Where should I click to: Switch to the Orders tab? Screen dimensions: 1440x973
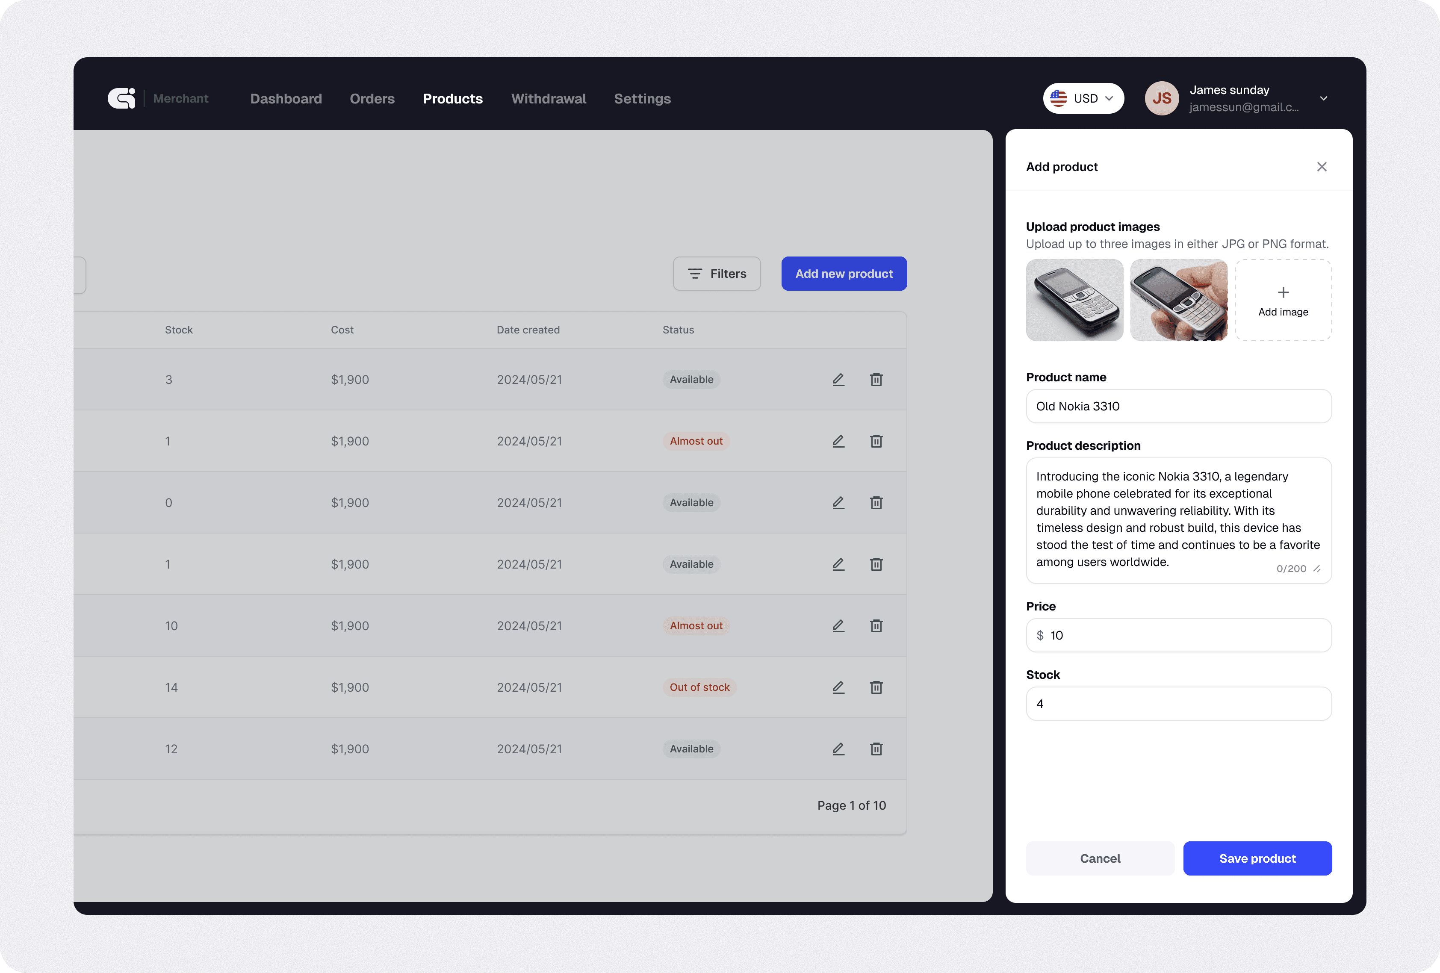point(372,98)
